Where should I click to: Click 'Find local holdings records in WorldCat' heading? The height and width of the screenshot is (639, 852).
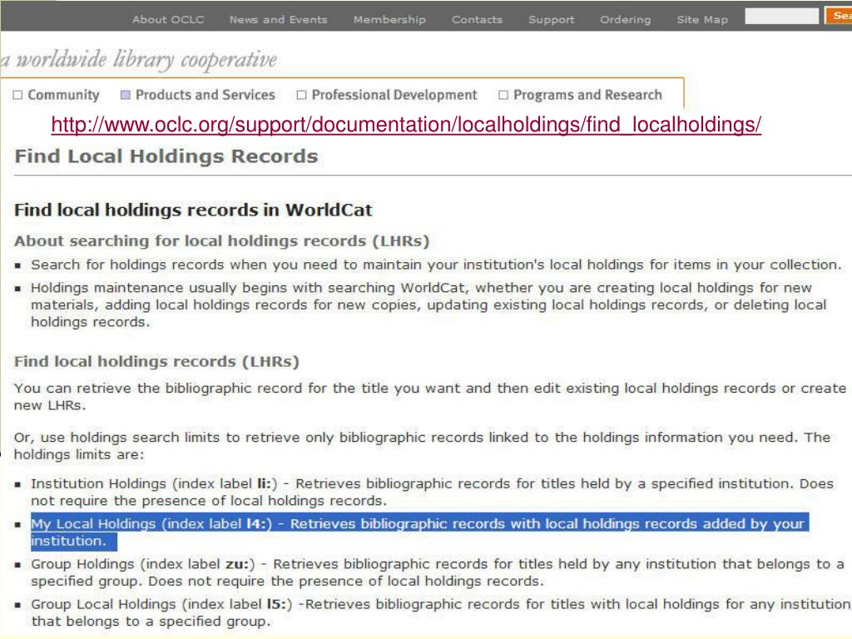click(x=193, y=211)
